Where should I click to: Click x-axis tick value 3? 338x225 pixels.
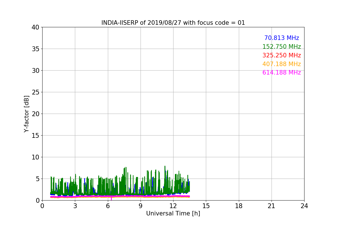(x=75, y=206)
